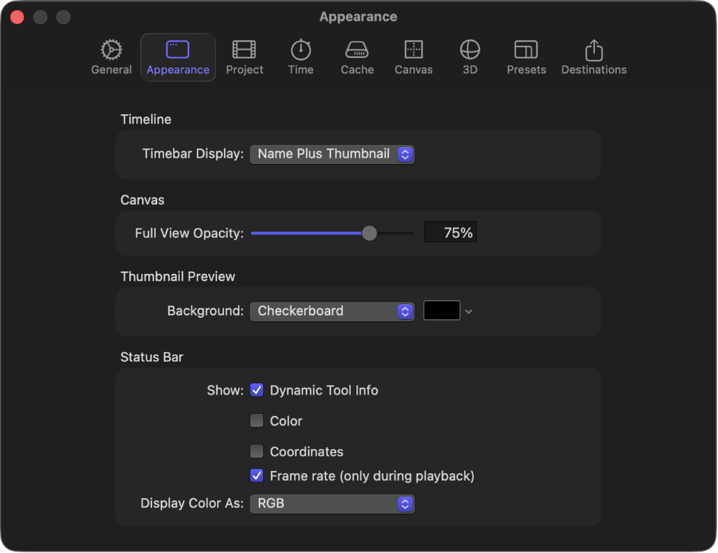Select the Project filmstrip icon
The image size is (718, 553).
[x=244, y=50]
